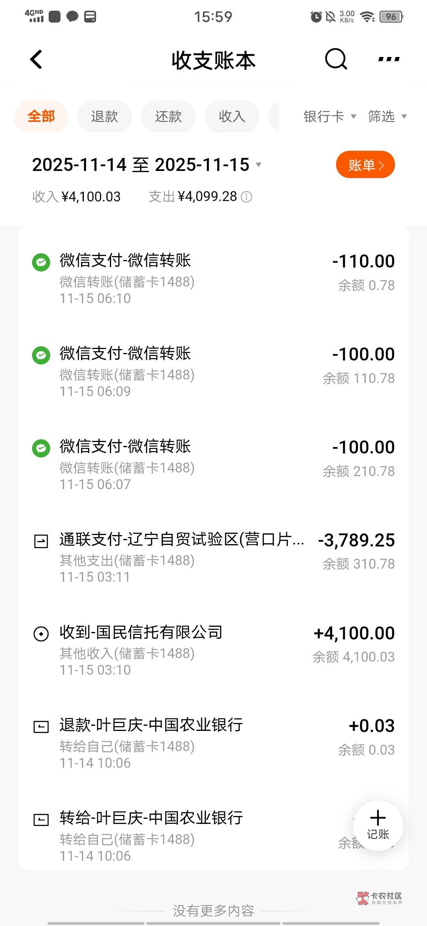Open search with the magnifier icon

(336, 60)
